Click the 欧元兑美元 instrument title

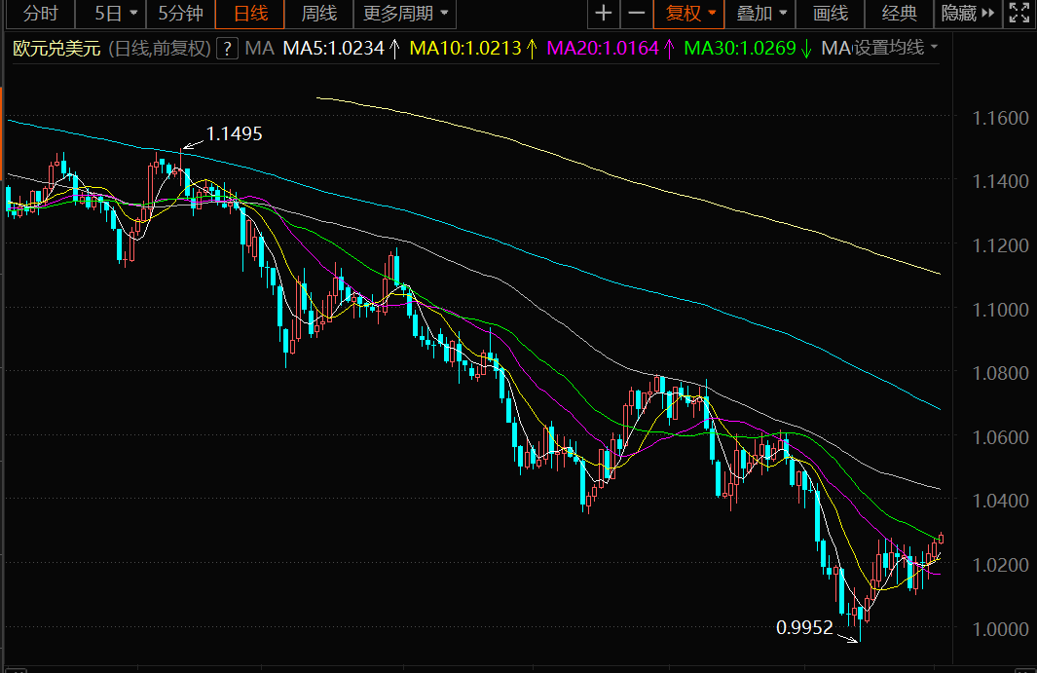click(56, 49)
